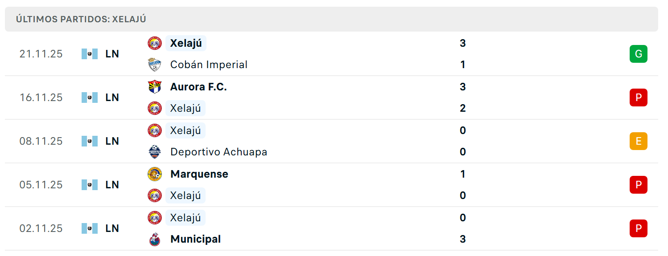This screenshot has height=256, width=668.
Task: Click LN league label for 05.11.25 match
Action: click(x=112, y=185)
